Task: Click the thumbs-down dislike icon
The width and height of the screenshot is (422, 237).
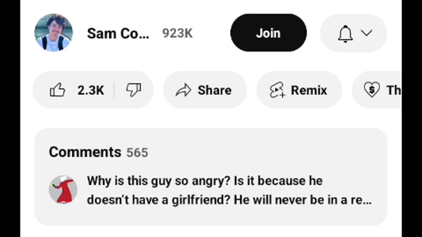Action: click(x=134, y=90)
